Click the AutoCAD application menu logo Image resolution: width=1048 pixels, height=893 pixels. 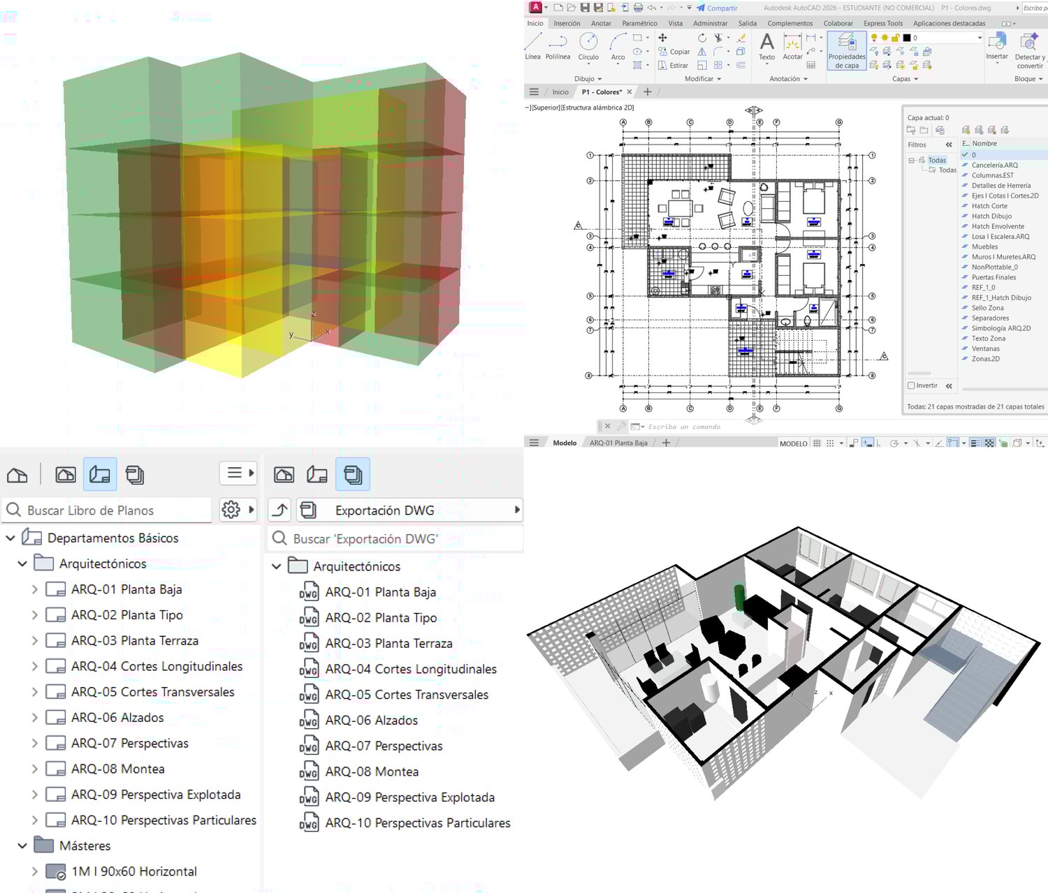pos(535,8)
